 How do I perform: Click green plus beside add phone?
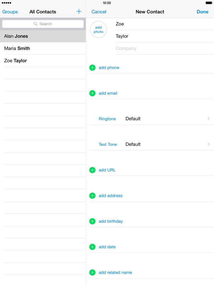[x=92, y=67]
